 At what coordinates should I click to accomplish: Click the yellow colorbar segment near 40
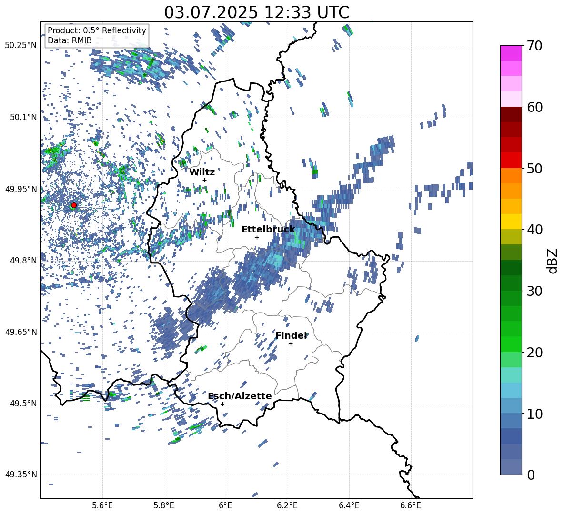pos(511,222)
